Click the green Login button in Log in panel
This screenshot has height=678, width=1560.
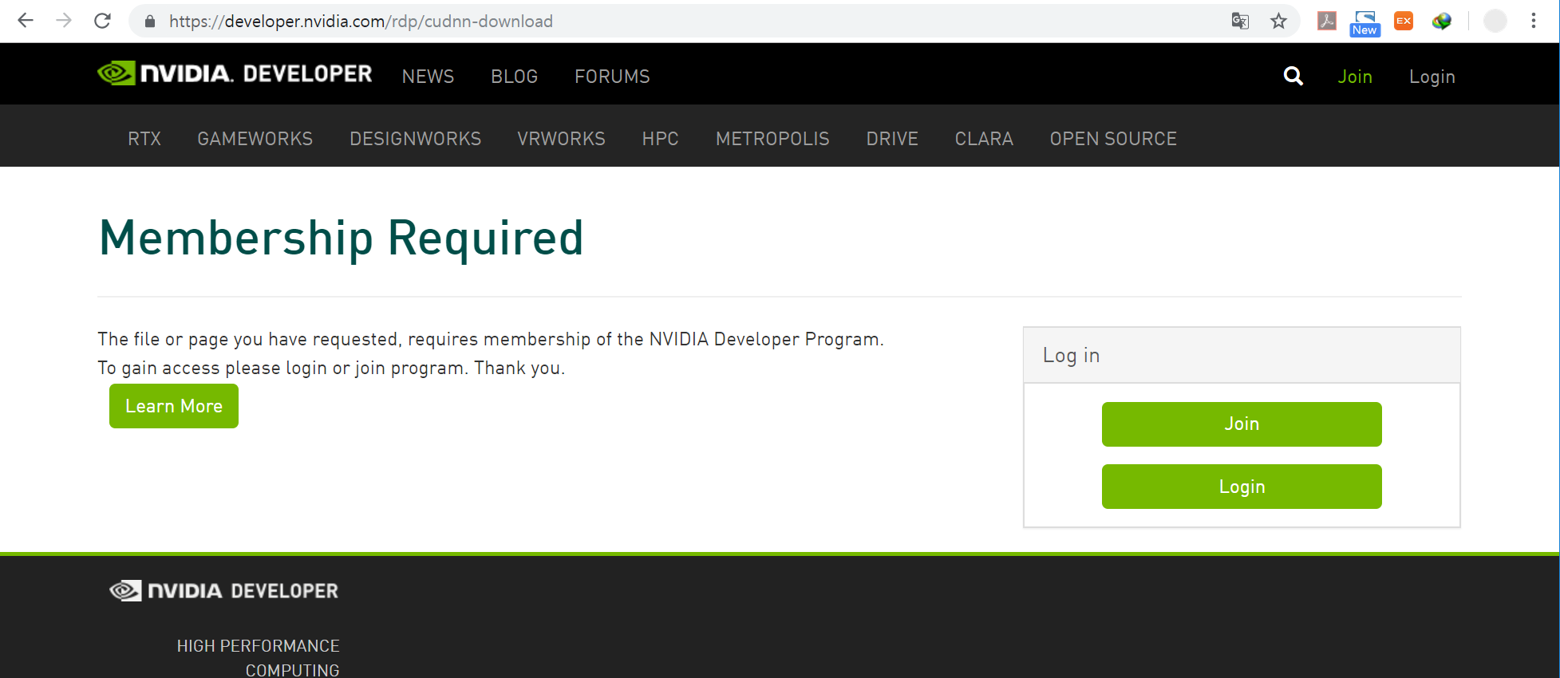(x=1242, y=487)
